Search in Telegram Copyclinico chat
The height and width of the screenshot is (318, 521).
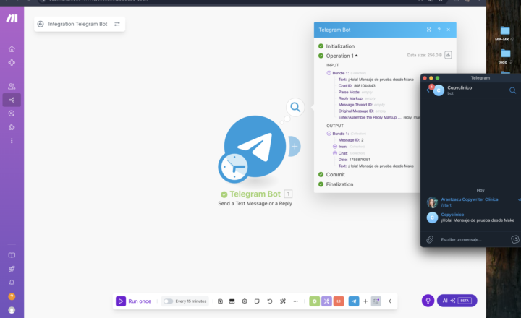(512, 90)
